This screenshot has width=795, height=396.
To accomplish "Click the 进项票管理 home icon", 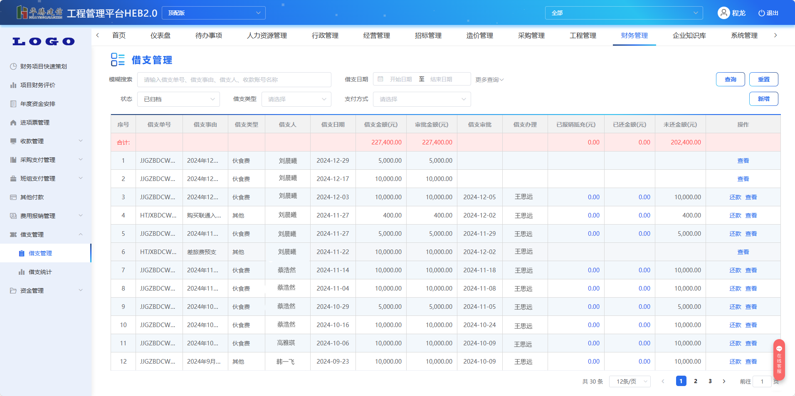I will (13, 122).
